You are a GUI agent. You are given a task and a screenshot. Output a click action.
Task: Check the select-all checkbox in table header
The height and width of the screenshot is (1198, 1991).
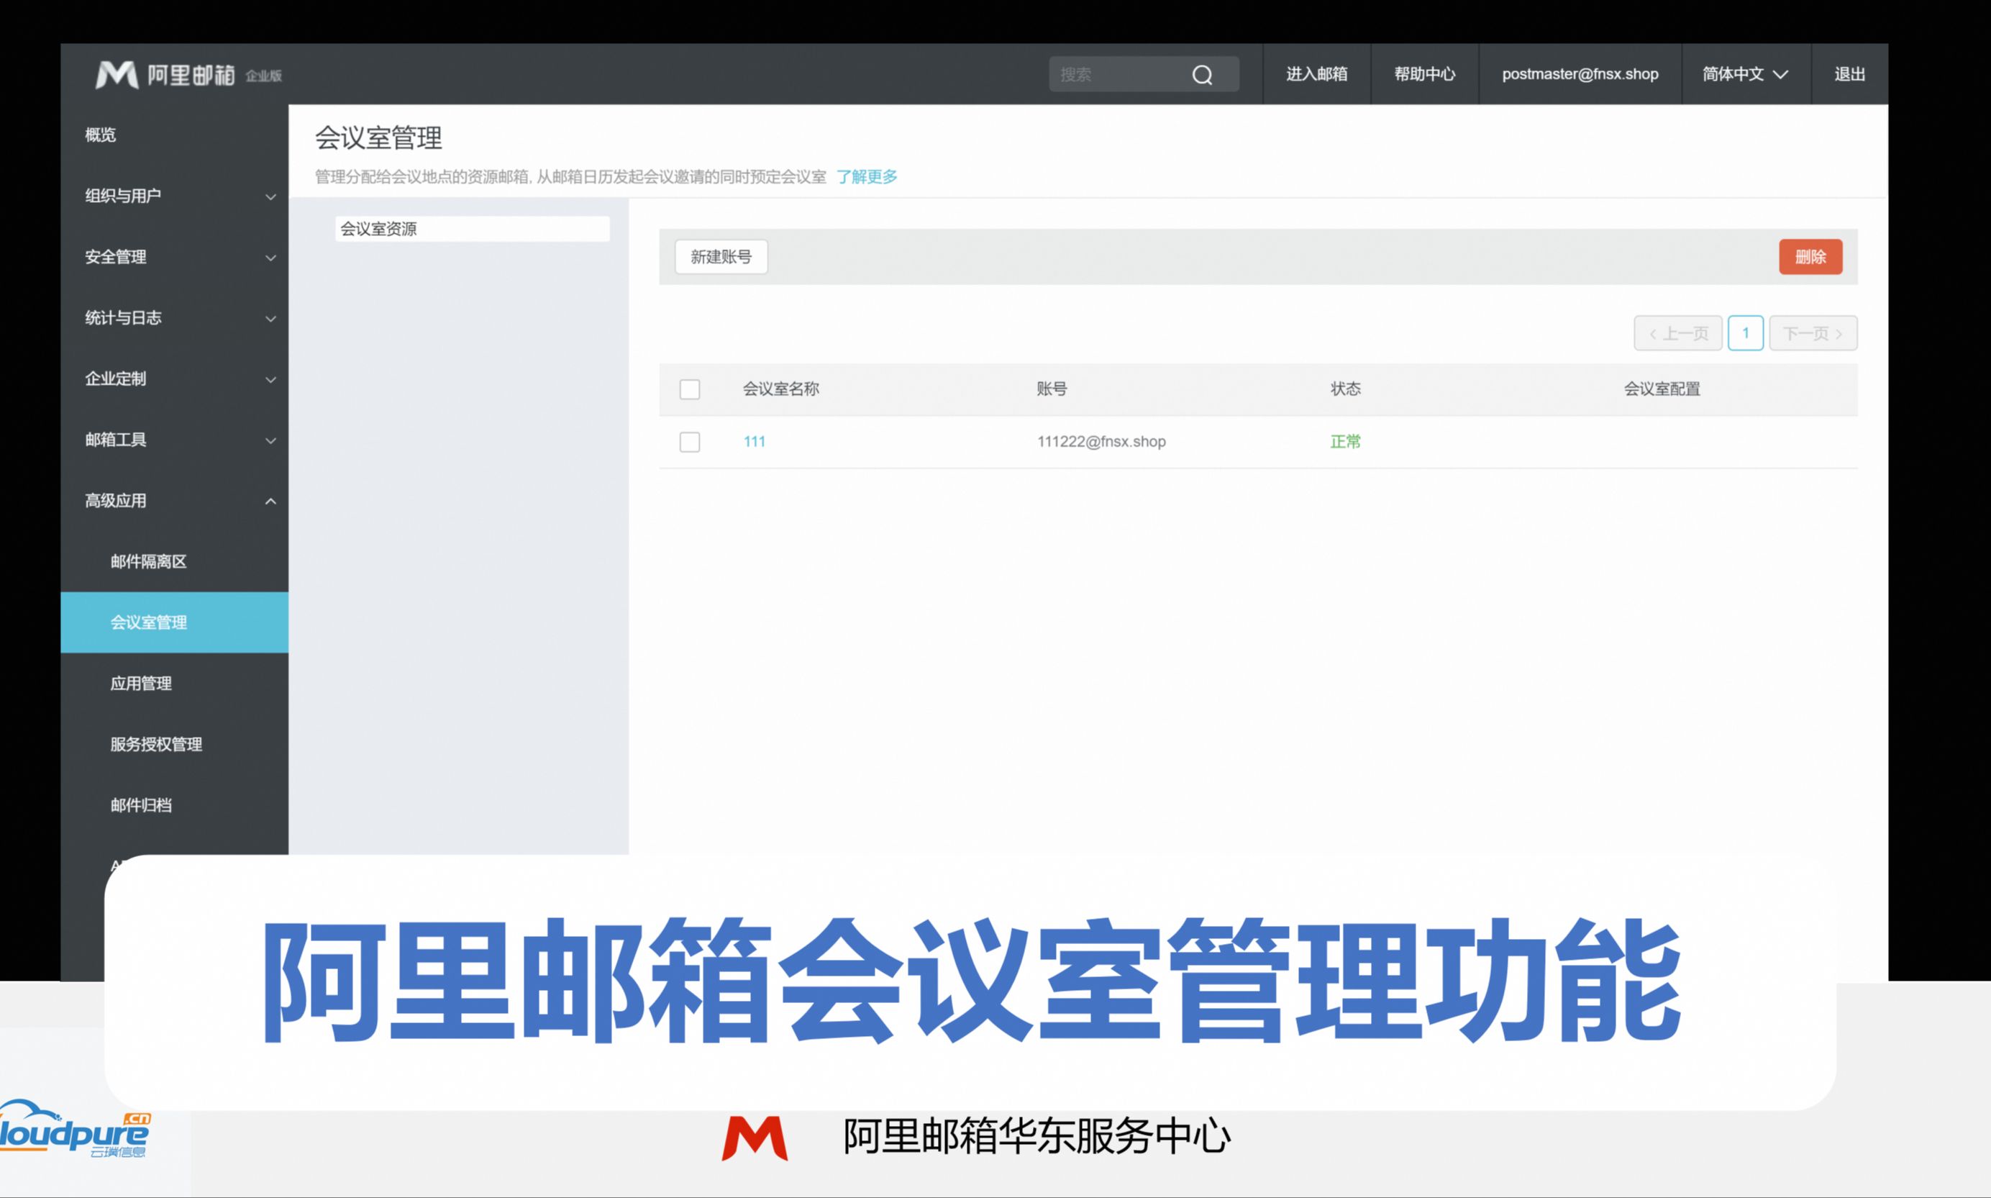click(690, 389)
